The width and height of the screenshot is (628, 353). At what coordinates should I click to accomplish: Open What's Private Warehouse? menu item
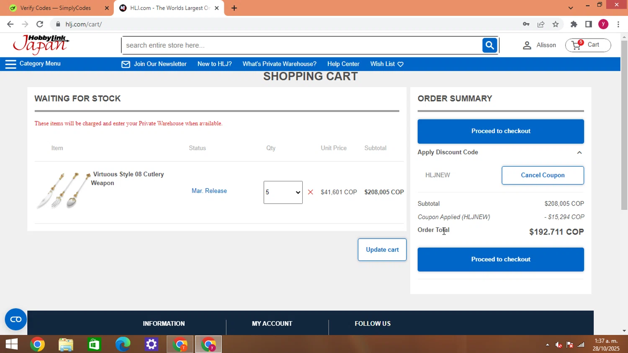click(279, 64)
